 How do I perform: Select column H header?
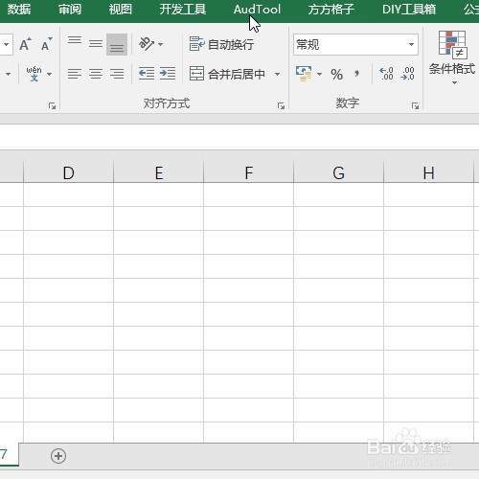click(428, 172)
